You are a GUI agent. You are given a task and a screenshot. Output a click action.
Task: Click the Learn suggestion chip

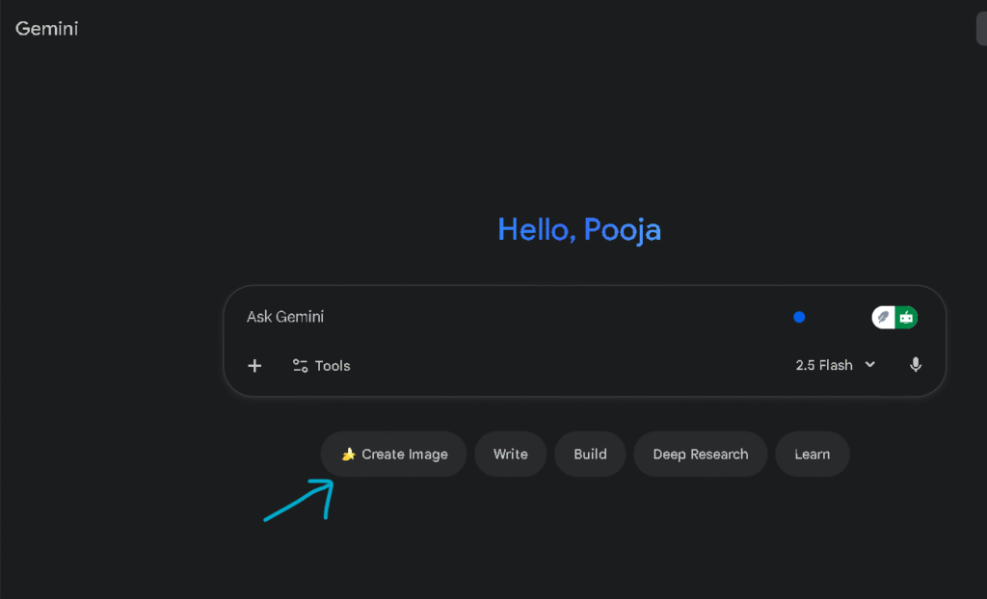point(812,454)
